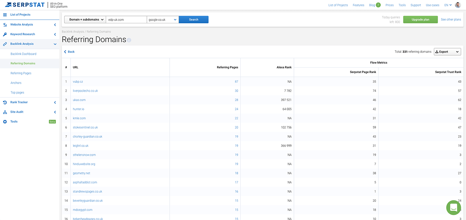Open Support in the top navigation

416,5
